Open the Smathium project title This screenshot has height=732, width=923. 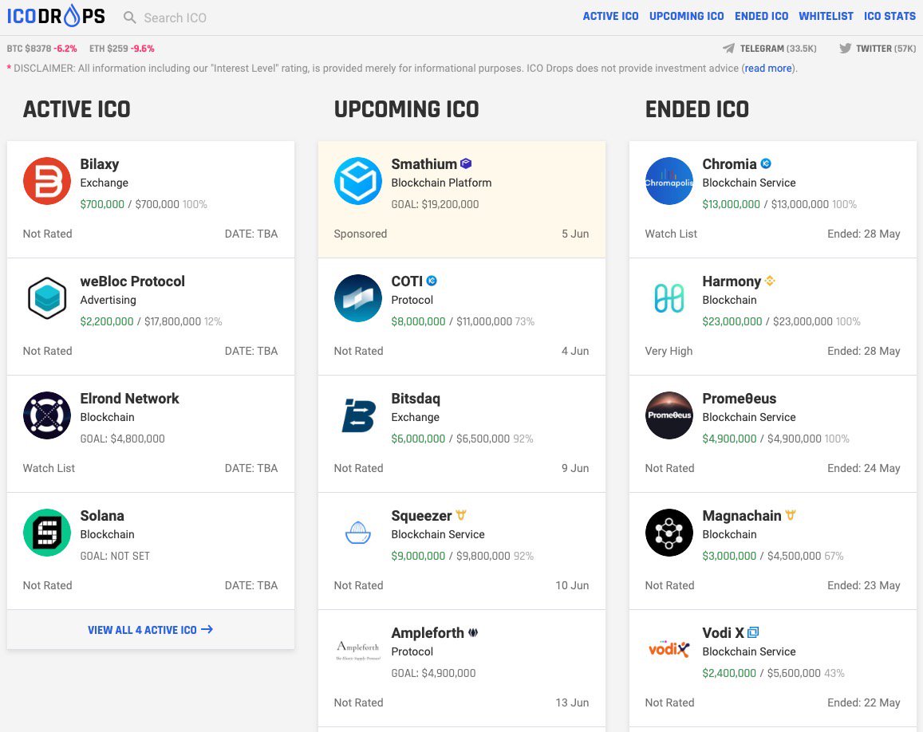(x=424, y=164)
